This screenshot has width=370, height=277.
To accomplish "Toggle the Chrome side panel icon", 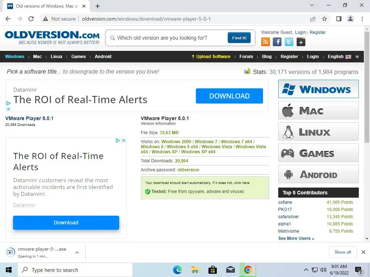I will click(x=339, y=19).
